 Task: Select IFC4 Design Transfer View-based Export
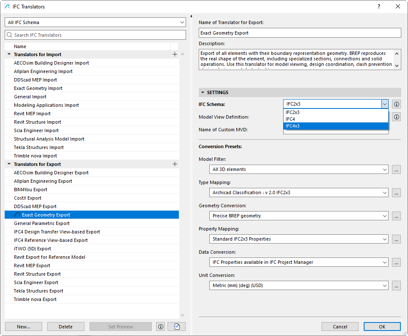tap(92, 232)
